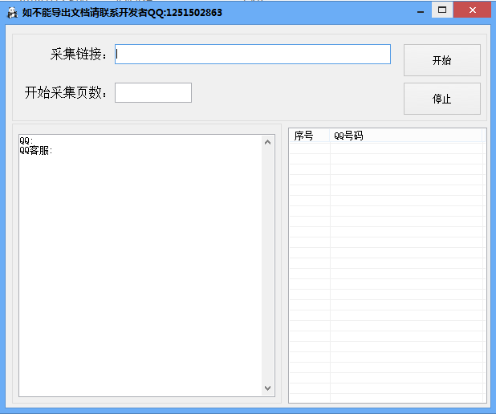The image size is (496, 414).
Task: Click the 停止 button
Action: (442, 99)
